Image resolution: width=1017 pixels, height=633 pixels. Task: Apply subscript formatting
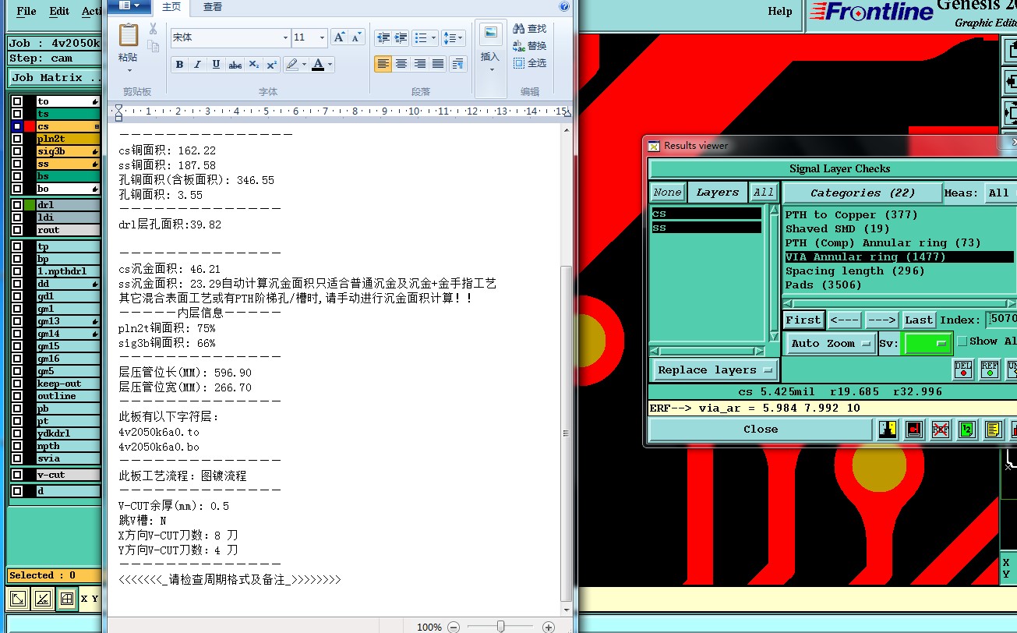coord(253,65)
